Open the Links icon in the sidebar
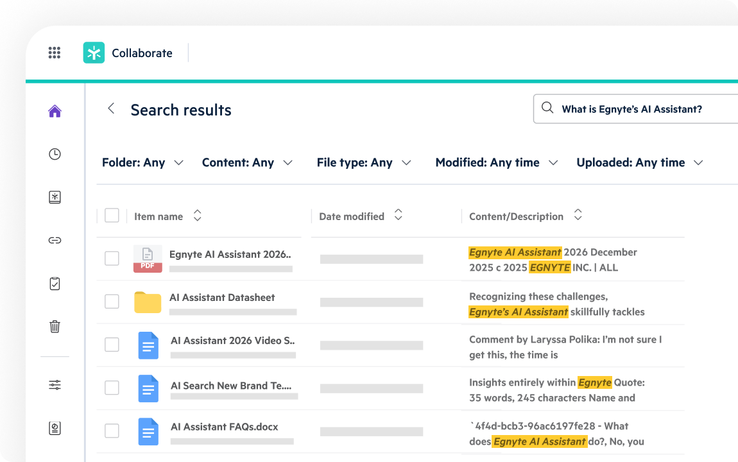The width and height of the screenshot is (738, 462). pos(55,241)
